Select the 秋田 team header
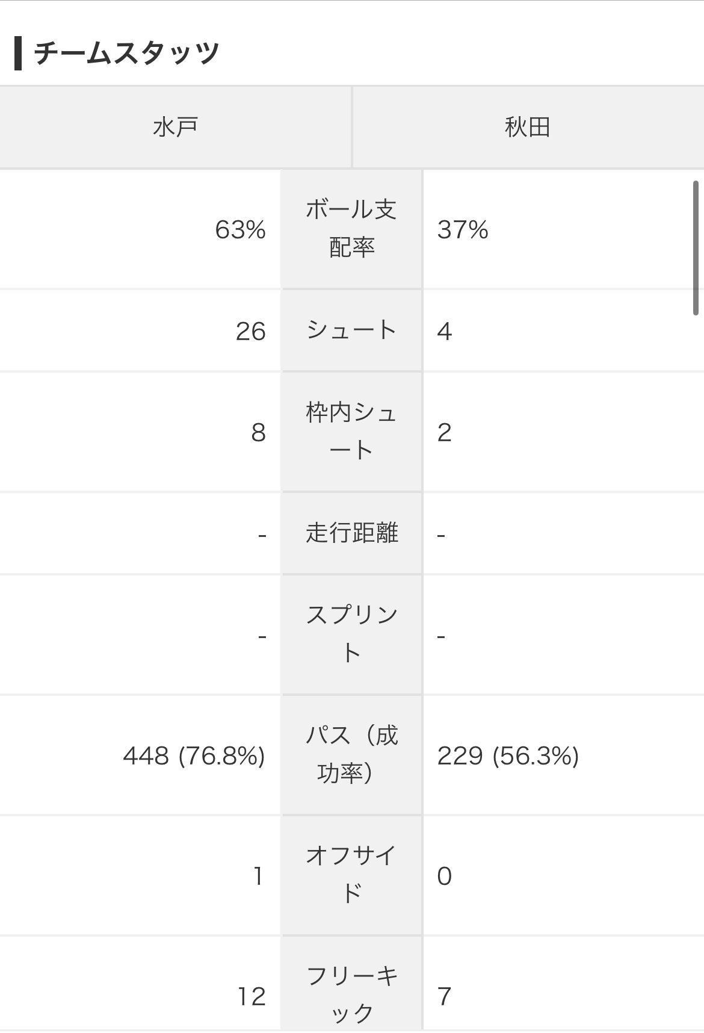The height and width of the screenshot is (1033, 704). click(x=528, y=127)
